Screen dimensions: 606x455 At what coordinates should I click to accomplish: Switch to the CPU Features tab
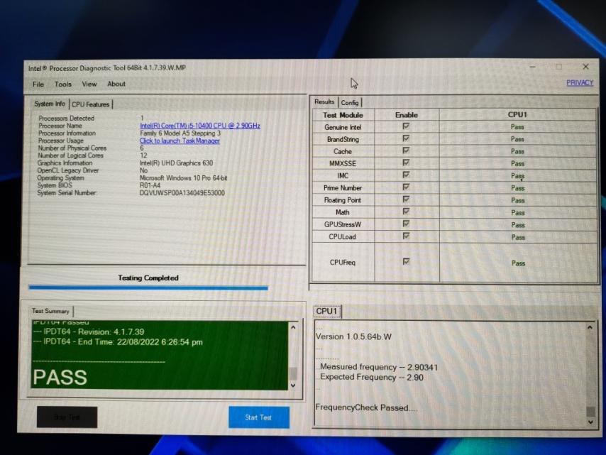(x=90, y=104)
